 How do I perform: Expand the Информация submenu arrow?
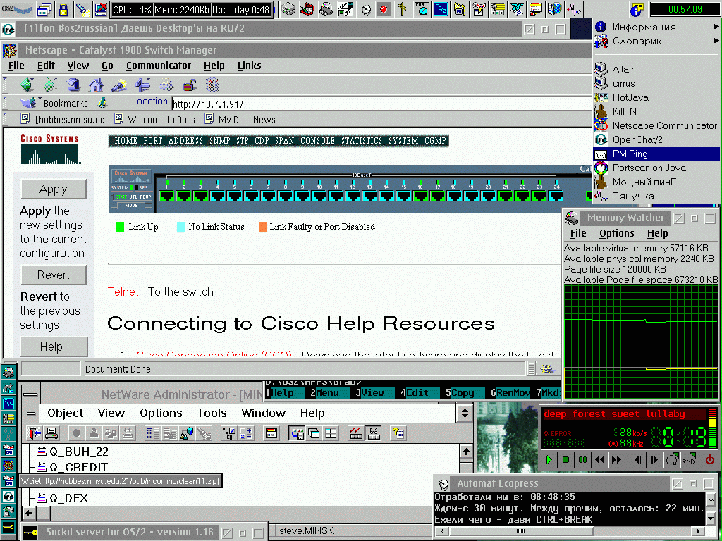pos(716,27)
